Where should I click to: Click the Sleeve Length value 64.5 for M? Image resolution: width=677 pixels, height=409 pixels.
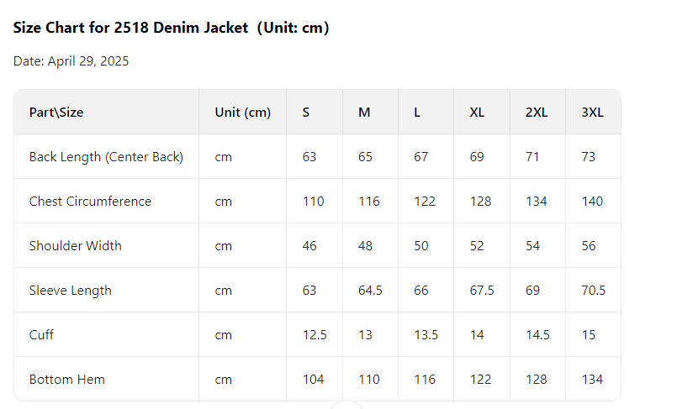click(370, 291)
